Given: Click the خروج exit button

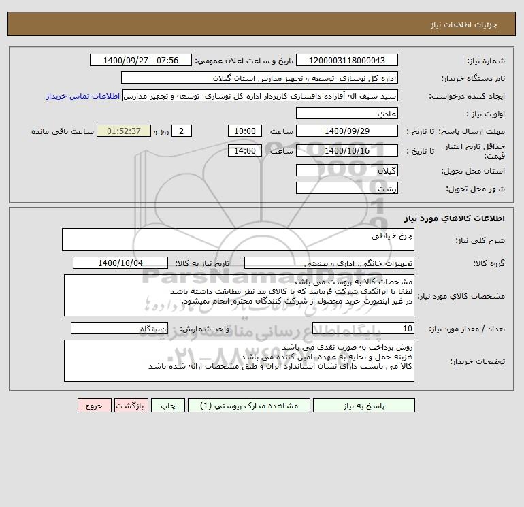Looking at the screenshot, I should (95, 406).
